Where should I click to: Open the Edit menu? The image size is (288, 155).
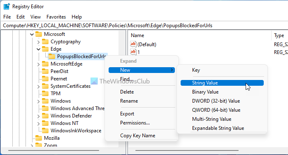pos(21,17)
